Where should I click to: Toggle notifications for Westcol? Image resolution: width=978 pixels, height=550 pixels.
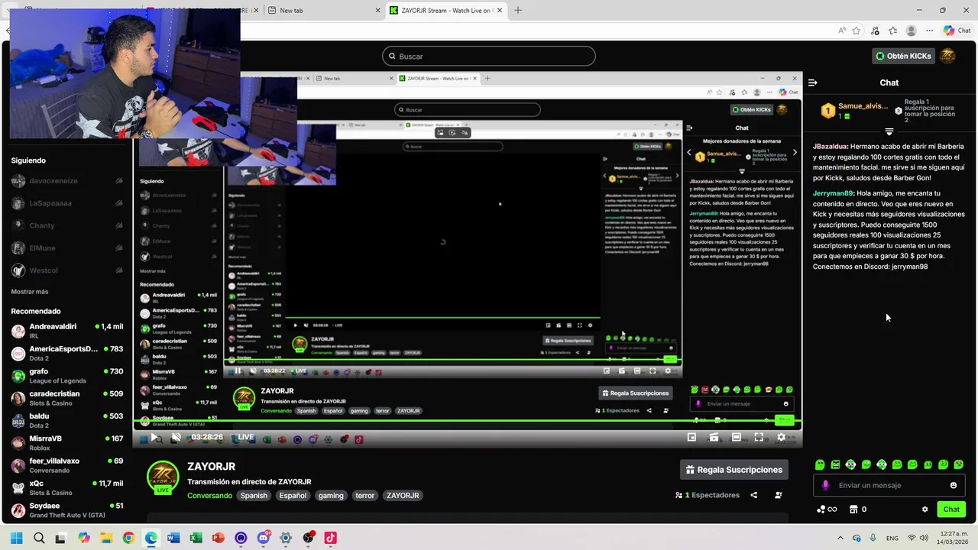pyautogui.click(x=119, y=270)
